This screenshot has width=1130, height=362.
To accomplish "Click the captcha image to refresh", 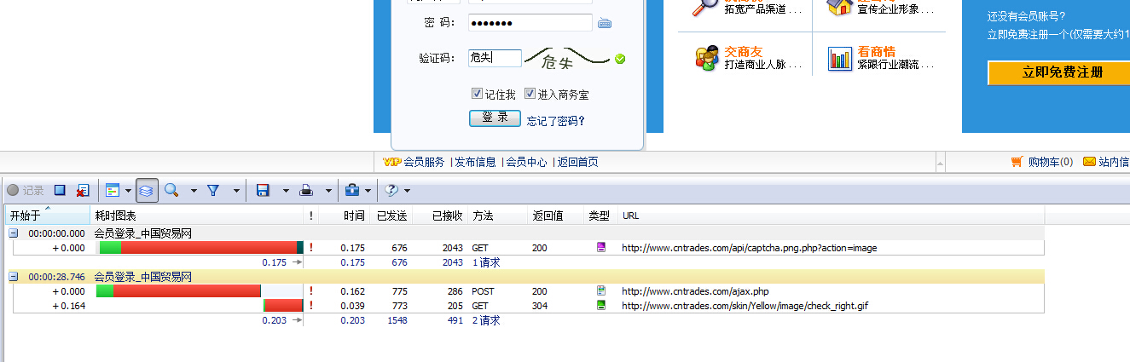I will click(567, 58).
